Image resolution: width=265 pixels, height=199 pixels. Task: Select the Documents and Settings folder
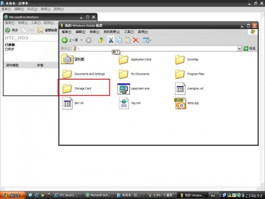(84, 74)
